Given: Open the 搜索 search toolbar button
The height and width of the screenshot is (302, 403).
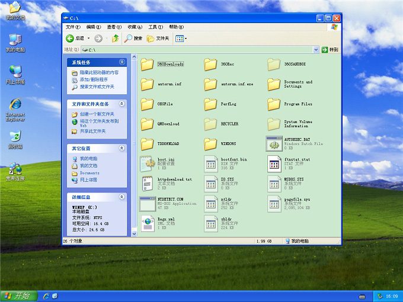Looking at the screenshot, I should (133, 38).
